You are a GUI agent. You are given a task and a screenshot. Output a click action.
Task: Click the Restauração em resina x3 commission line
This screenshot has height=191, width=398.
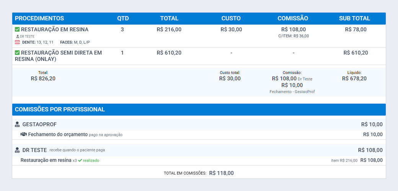[x=199, y=161]
